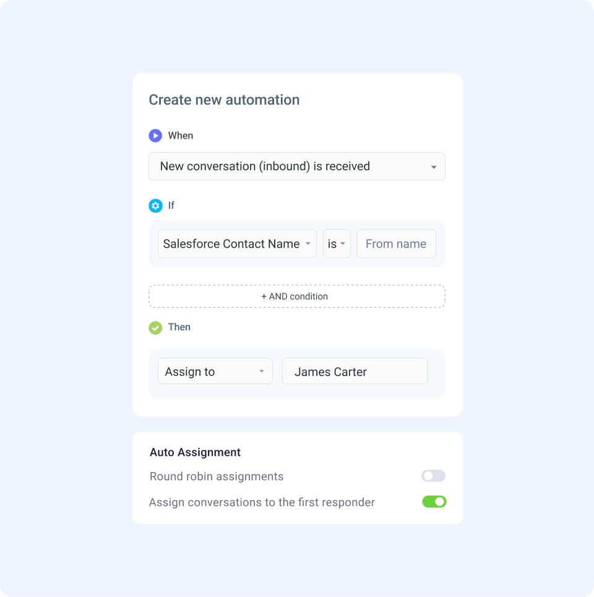Toggle the Round robin assignments switch off
Viewport: 594px width, 597px height.
[x=433, y=475]
